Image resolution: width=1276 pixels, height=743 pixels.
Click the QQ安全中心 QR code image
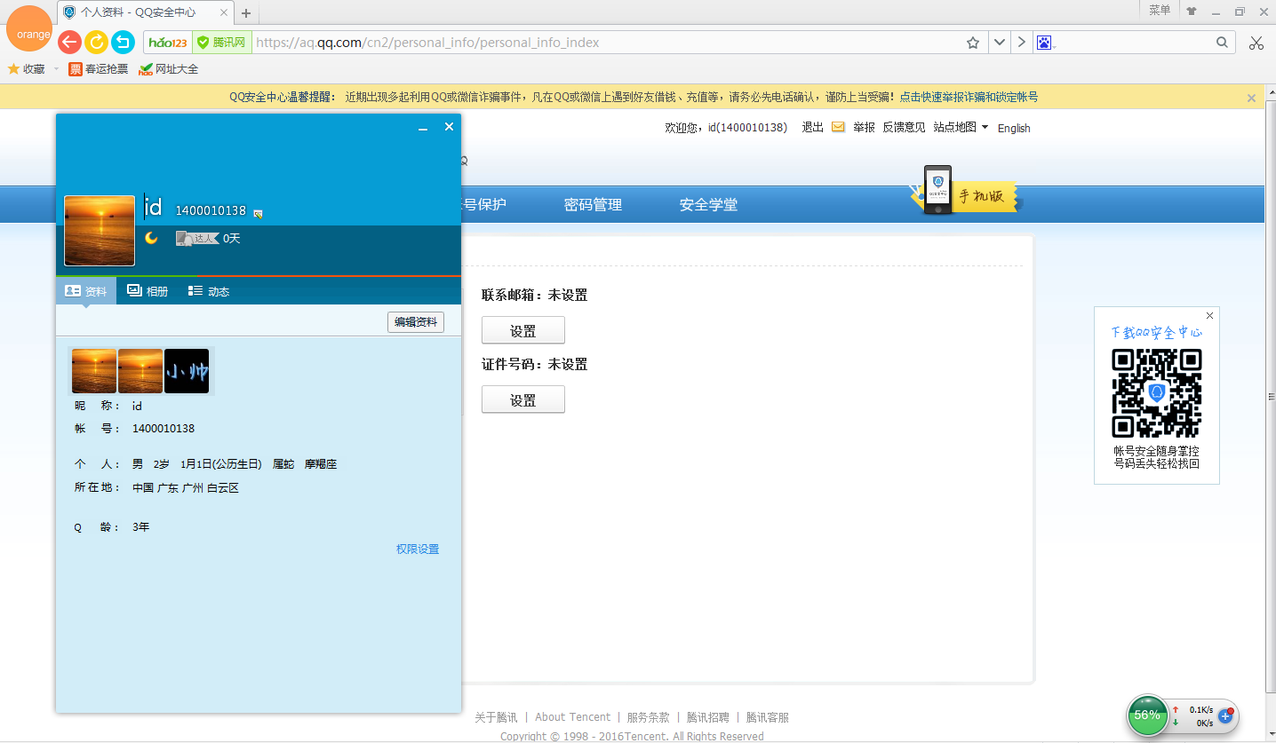1157,392
